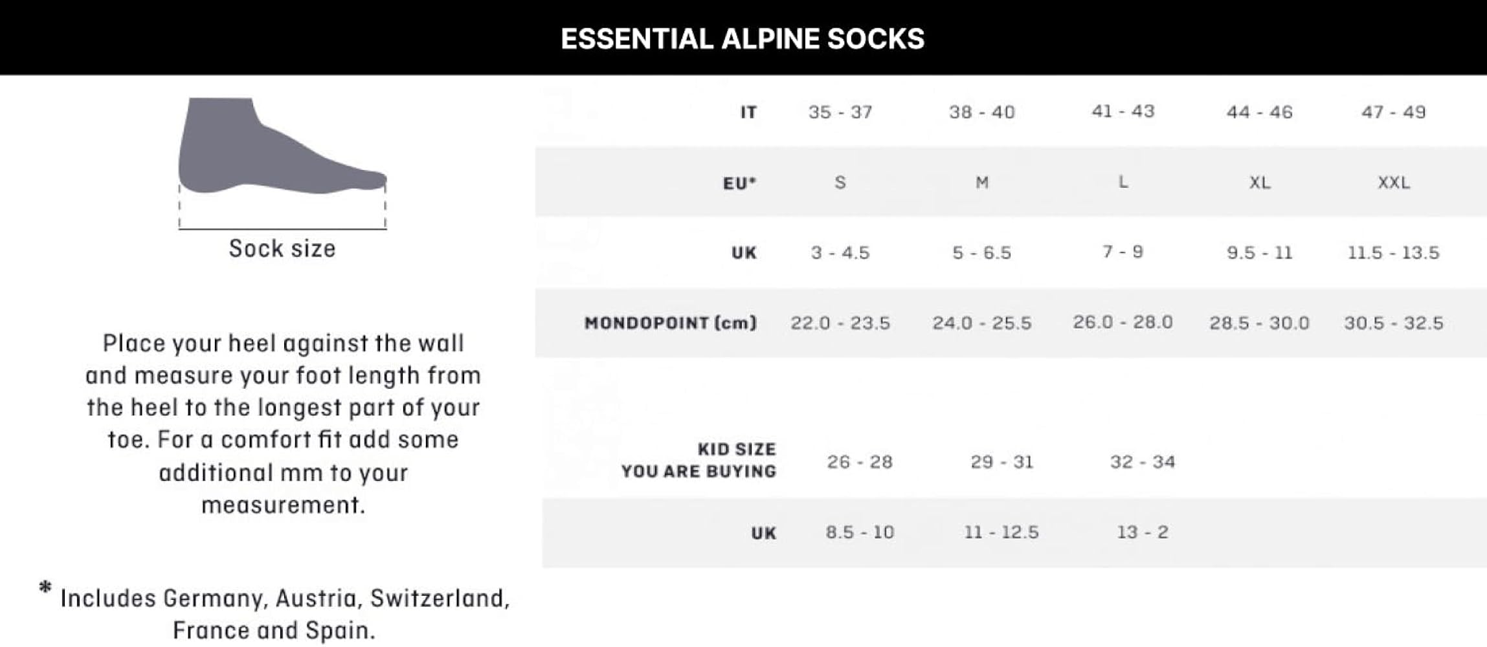Image resolution: width=1487 pixels, height=647 pixels.
Task: Click Mondopoint 22.0 - 23.5 value
Action: point(840,323)
